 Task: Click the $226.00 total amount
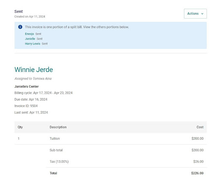pos(197,173)
